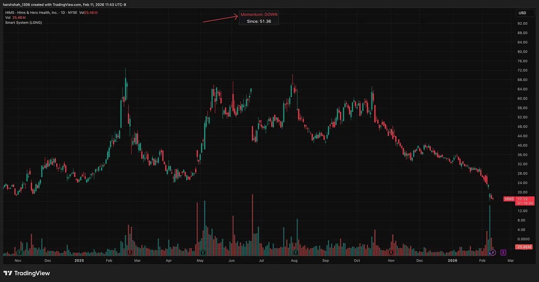Click the red HIMS symbol price tag
The image size is (539, 282).
(509, 199)
